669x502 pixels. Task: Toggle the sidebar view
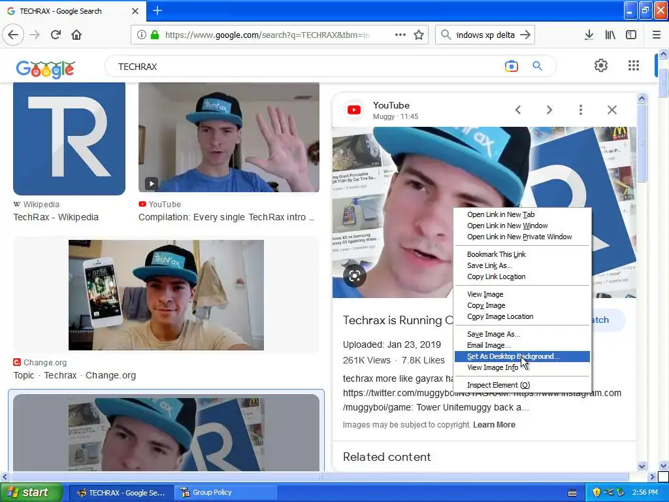click(631, 35)
